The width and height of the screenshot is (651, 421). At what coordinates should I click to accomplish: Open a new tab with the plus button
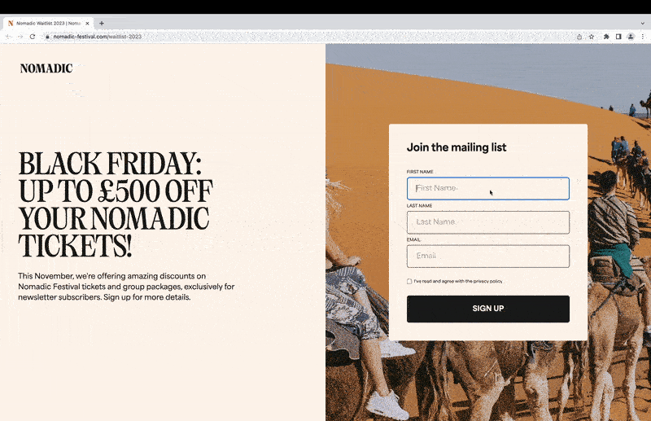[x=102, y=24]
